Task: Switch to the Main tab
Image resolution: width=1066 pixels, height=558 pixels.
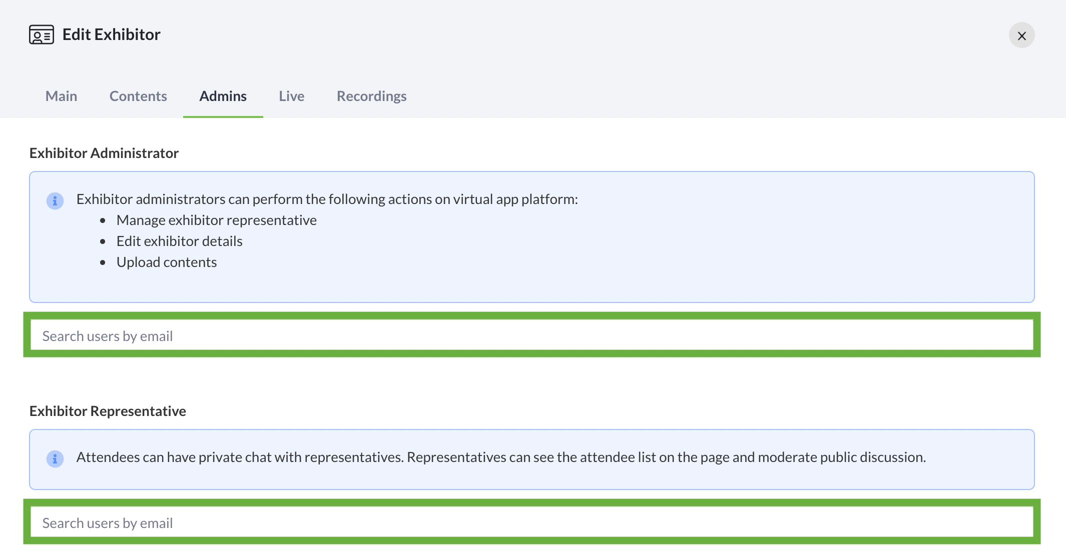Action: click(x=61, y=96)
